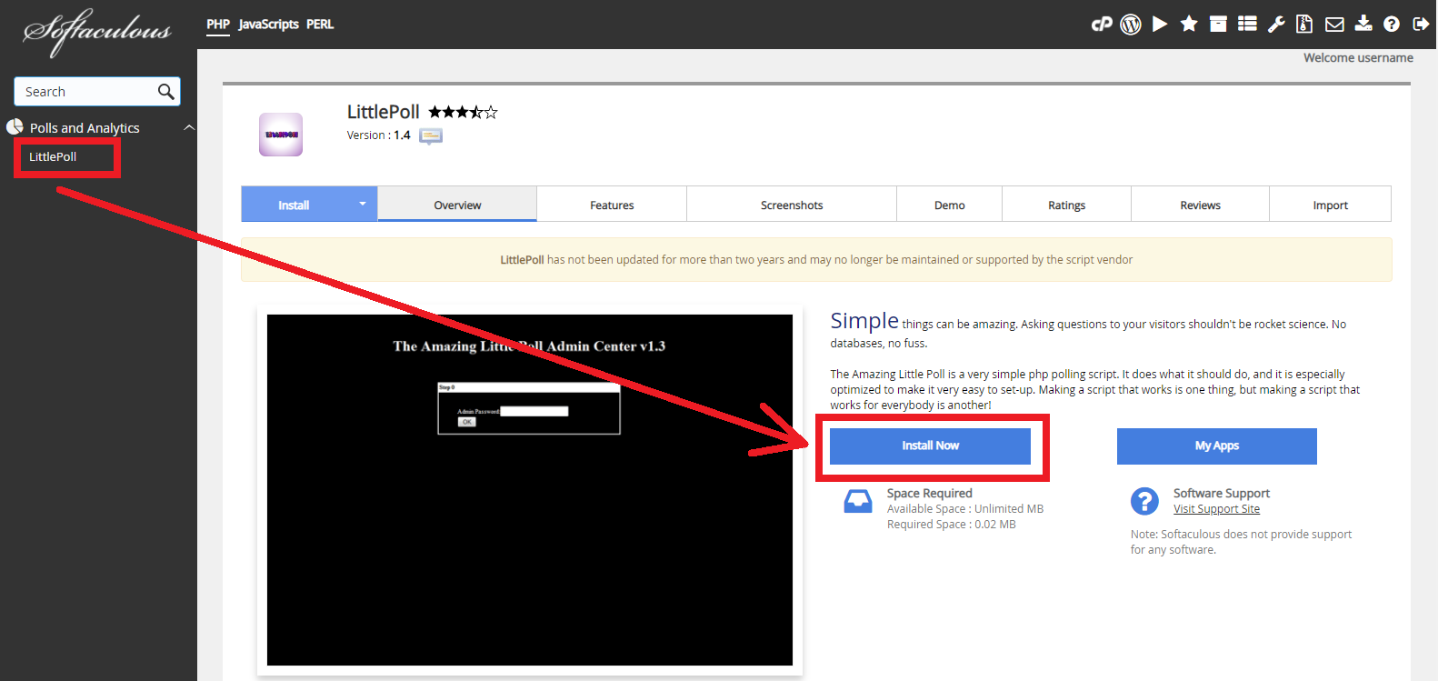Click the Install Now button
The image size is (1438, 681).
click(x=930, y=446)
